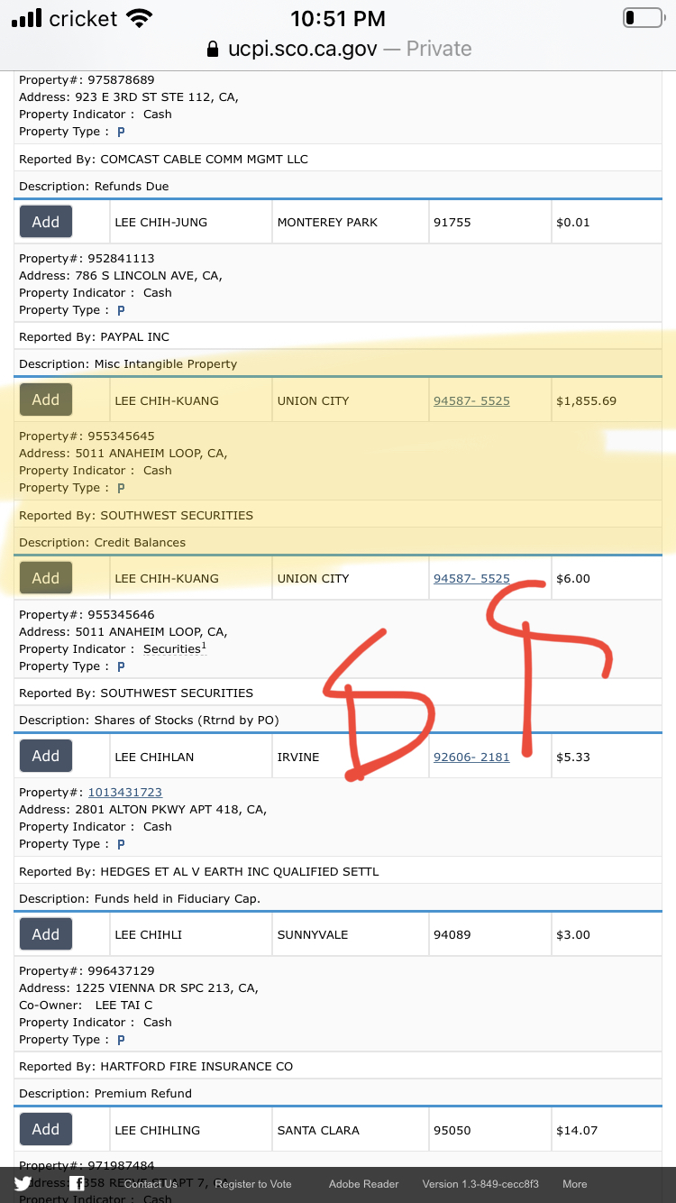
Task: Add the LEE CHIH-KUANG $1,855.69 property
Action: click(46, 399)
